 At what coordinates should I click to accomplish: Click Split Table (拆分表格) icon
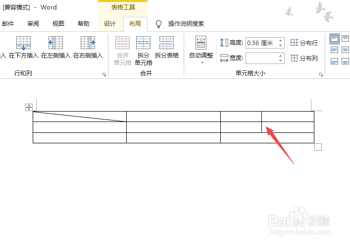(x=166, y=43)
